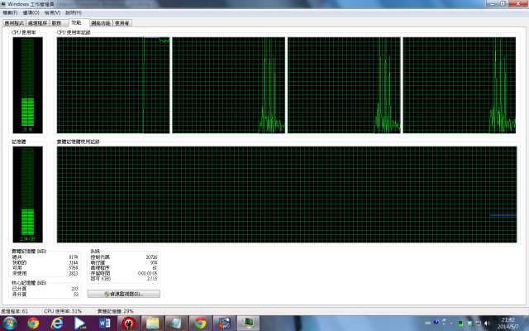Open the 檔案(F) menu
The image size is (529, 331).
(x=10, y=13)
